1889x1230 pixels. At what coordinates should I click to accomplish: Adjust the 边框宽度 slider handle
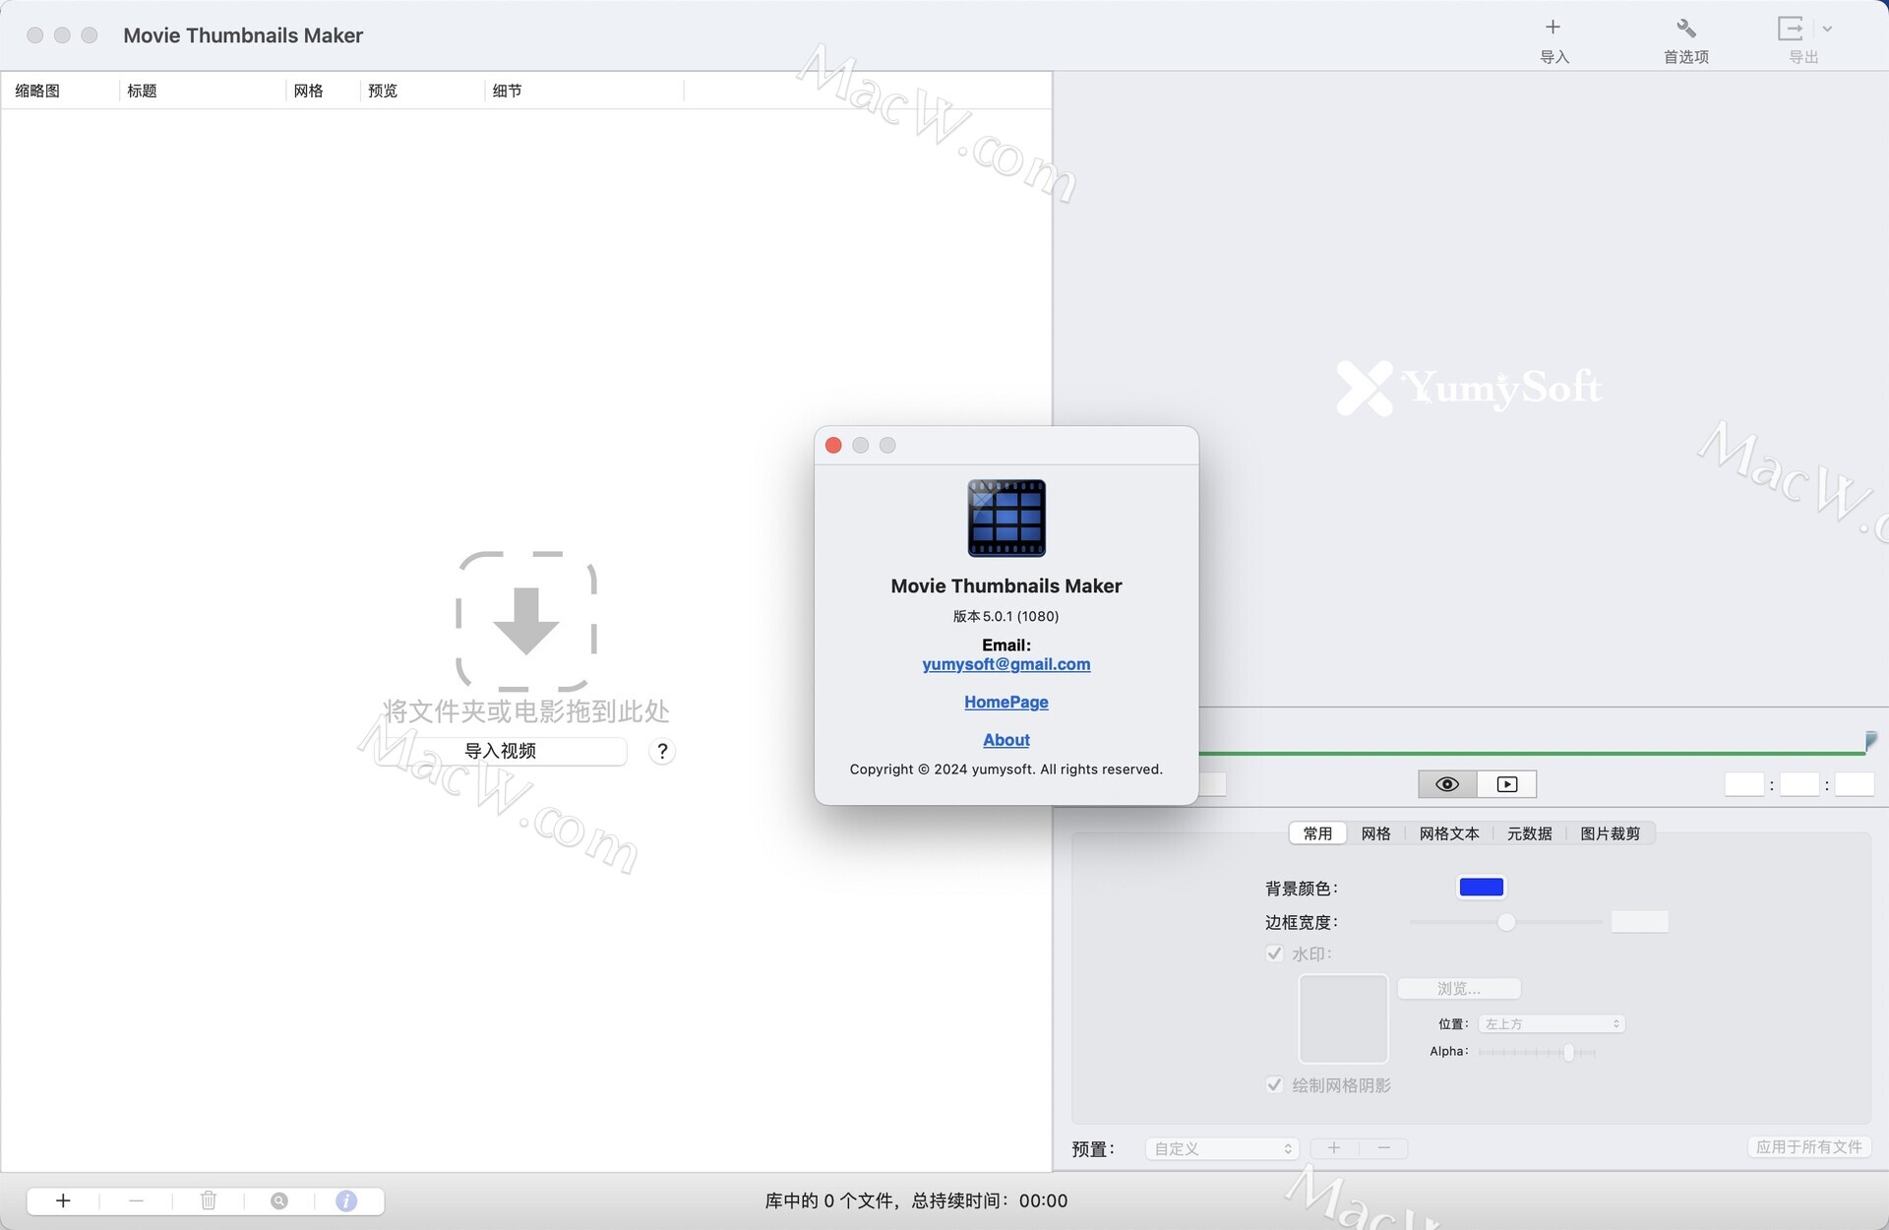click(x=1506, y=922)
